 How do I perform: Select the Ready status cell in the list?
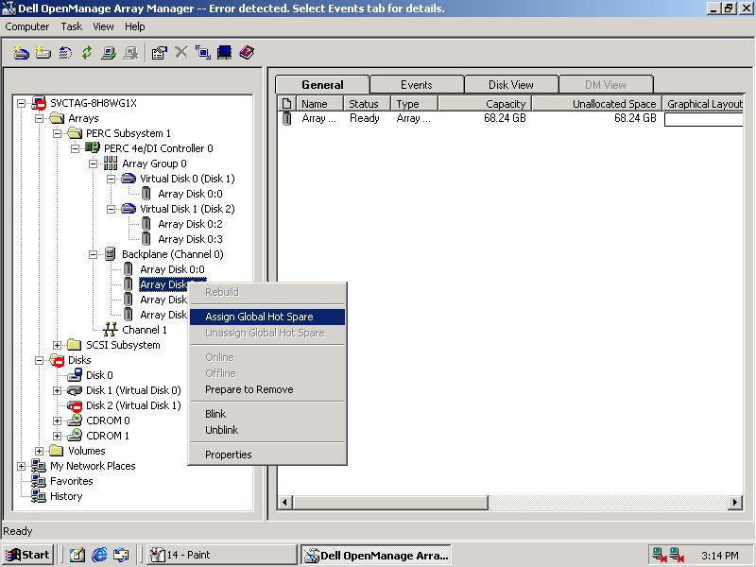click(x=365, y=119)
